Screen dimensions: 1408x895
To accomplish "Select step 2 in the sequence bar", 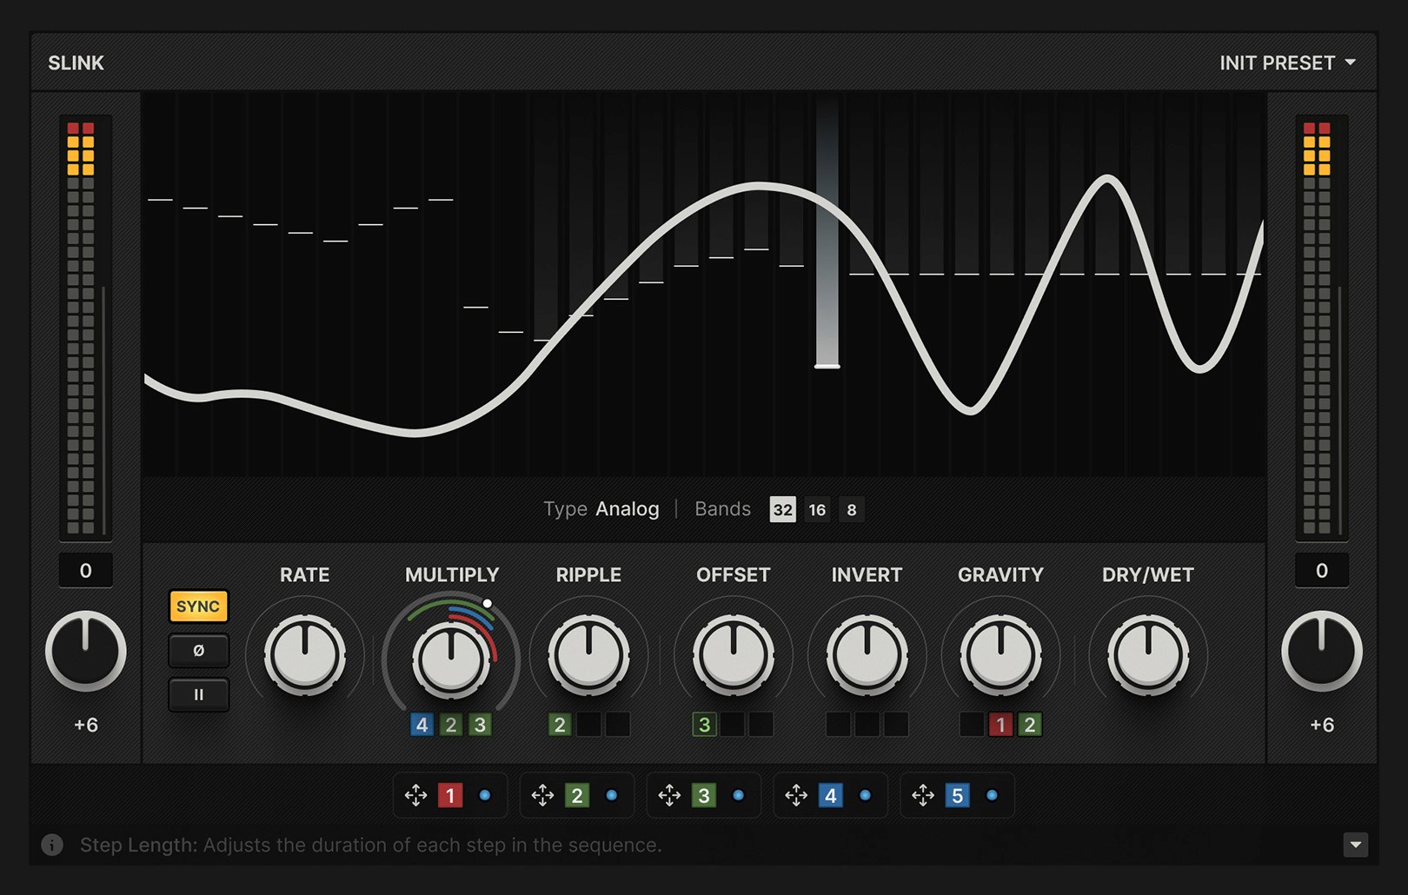I will pos(576,794).
